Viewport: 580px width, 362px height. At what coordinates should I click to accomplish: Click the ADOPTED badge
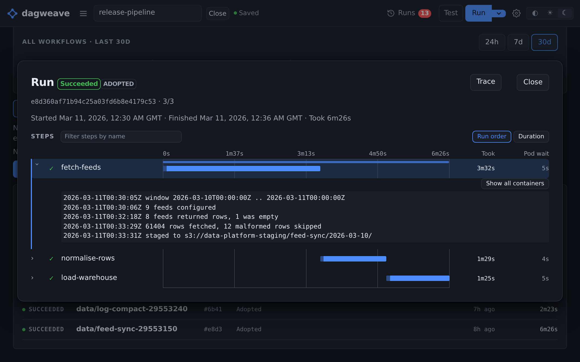click(x=118, y=84)
